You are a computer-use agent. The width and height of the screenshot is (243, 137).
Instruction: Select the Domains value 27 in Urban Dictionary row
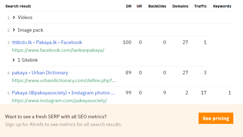click(x=185, y=72)
